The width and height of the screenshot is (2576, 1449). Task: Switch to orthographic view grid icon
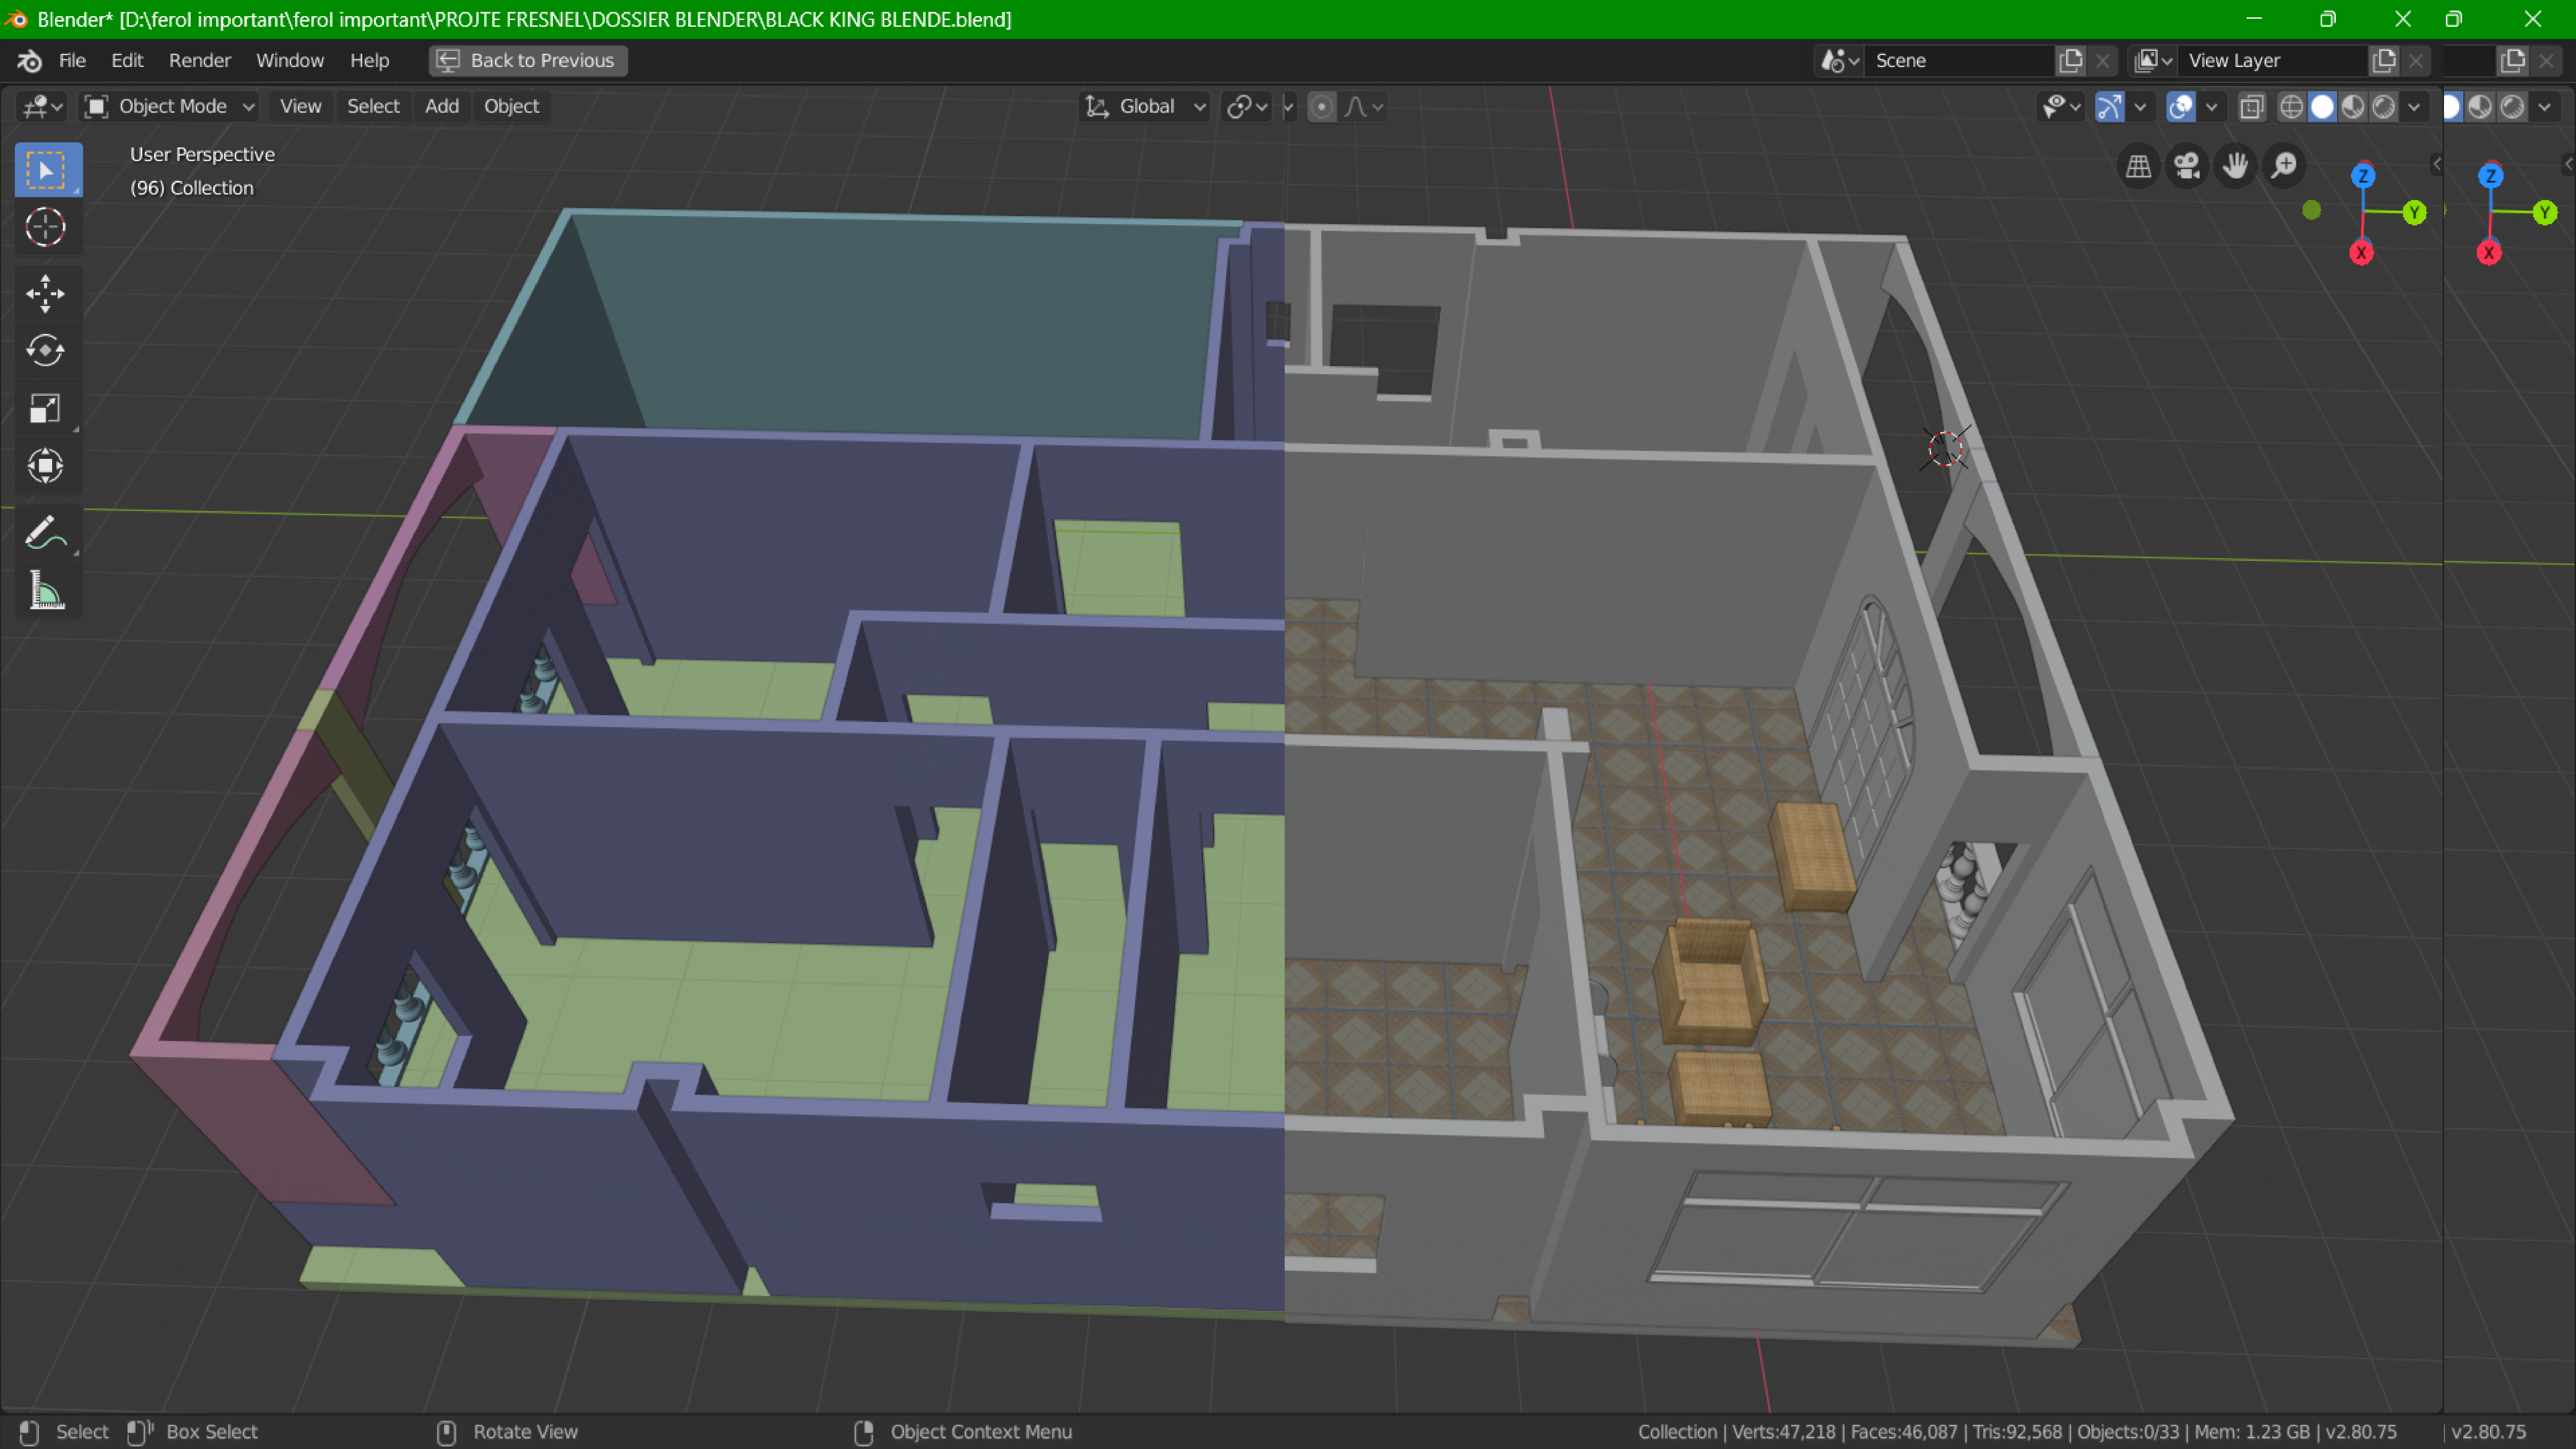click(x=2138, y=166)
